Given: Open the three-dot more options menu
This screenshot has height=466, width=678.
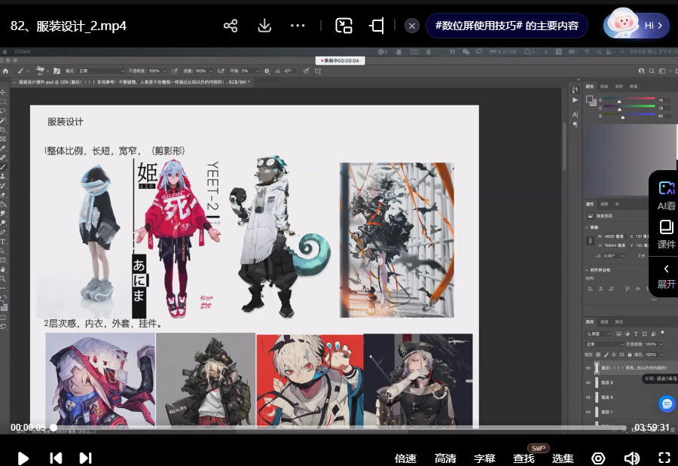Looking at the screenshot, I should [298, 26].
